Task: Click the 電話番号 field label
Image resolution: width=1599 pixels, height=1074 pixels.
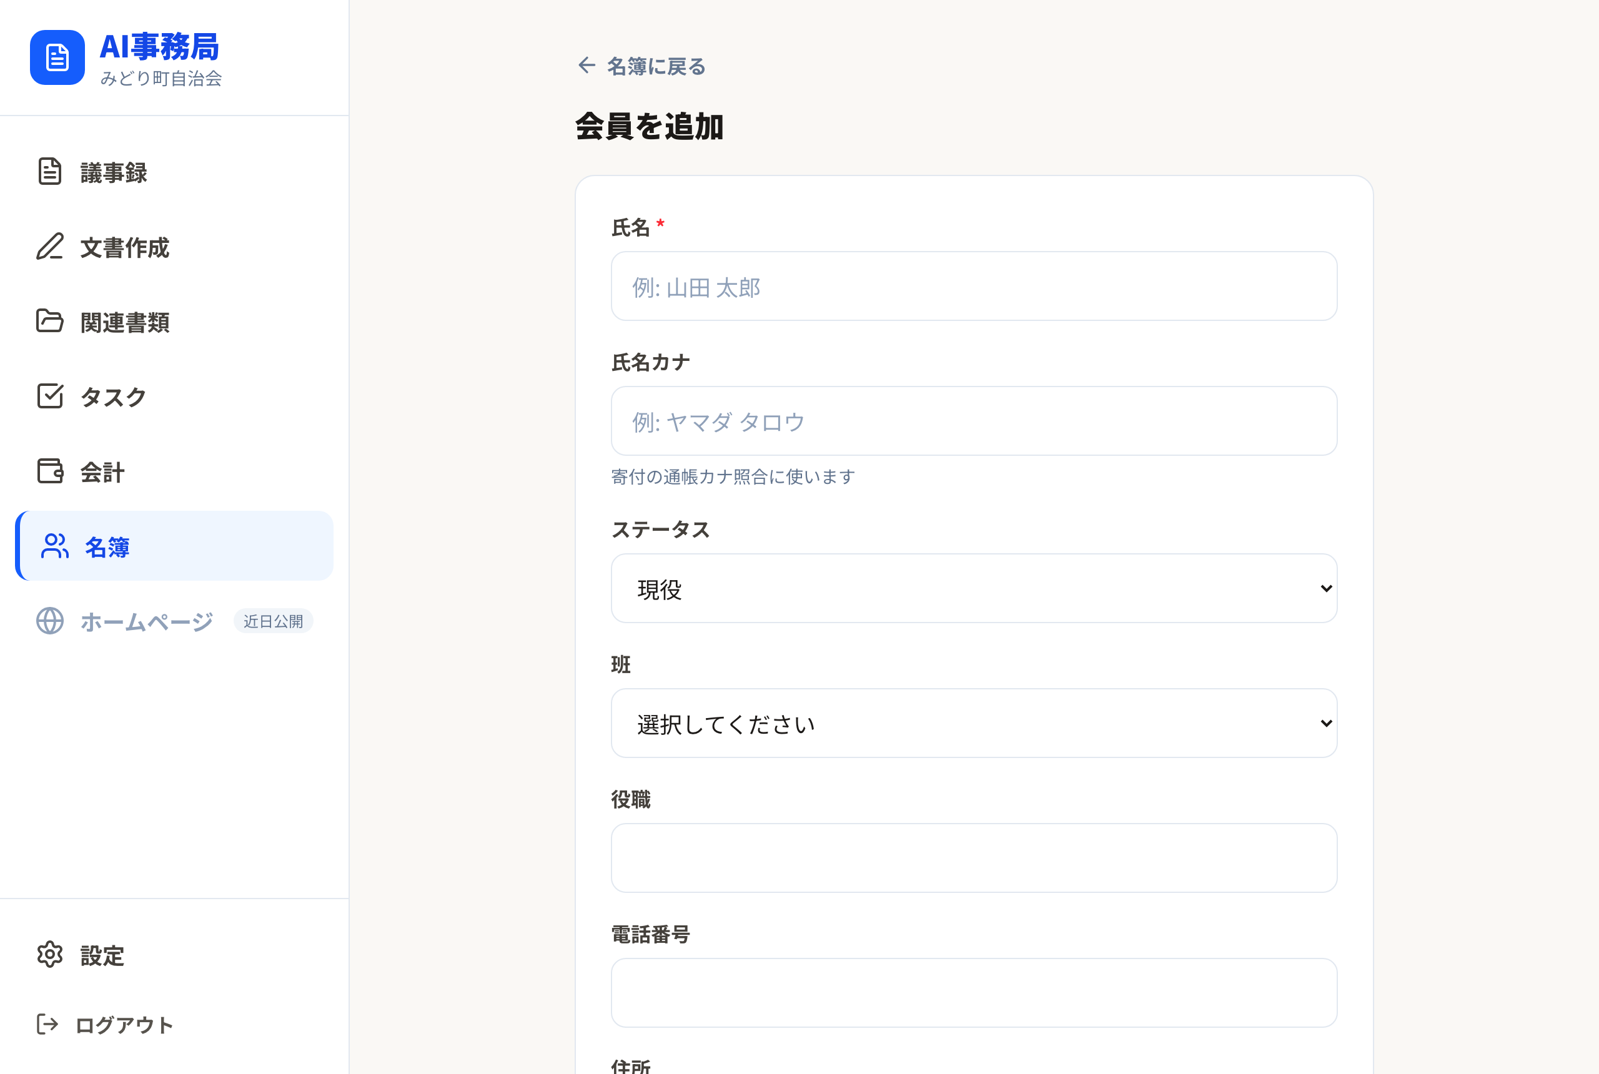Action: [x=650, y=934]
